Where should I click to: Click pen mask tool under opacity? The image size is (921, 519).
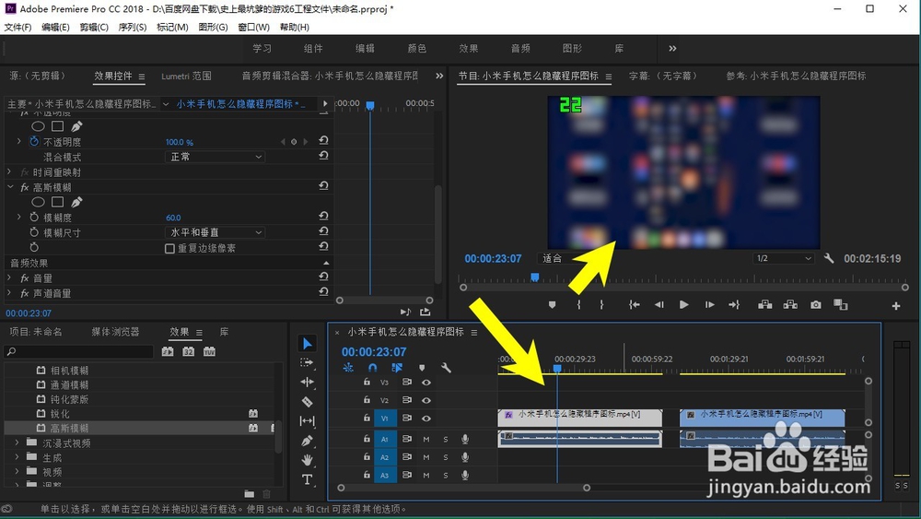[76, 126]
